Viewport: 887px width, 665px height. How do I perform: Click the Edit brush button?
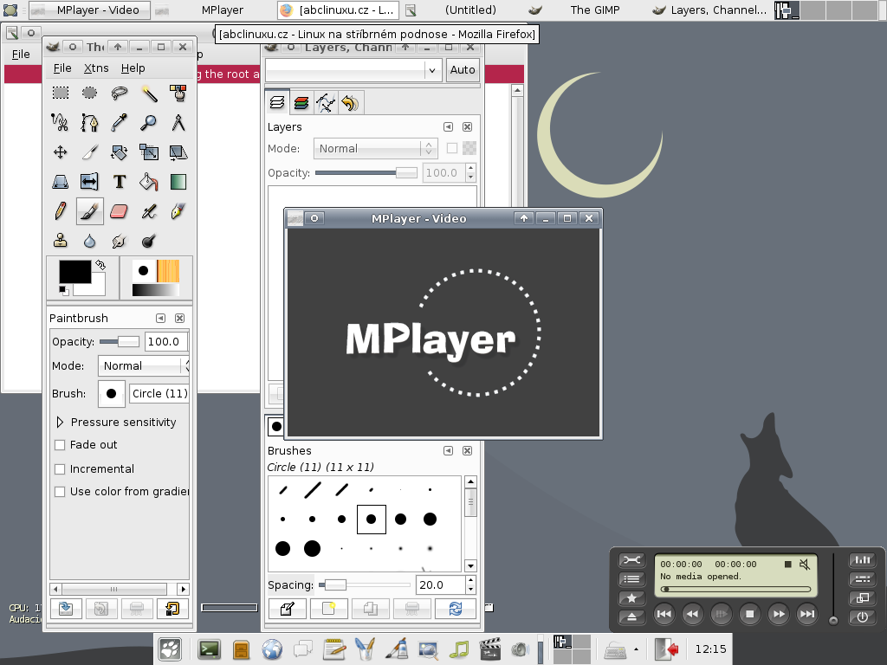[287, 609]
